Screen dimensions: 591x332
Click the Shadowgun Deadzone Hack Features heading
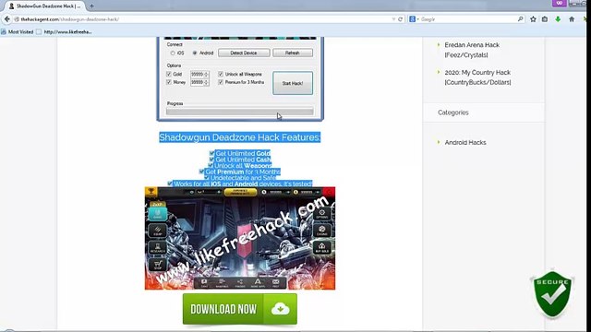pos(240,137)
